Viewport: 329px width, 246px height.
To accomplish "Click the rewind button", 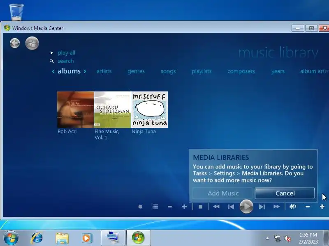I will (x=216, y=207).
